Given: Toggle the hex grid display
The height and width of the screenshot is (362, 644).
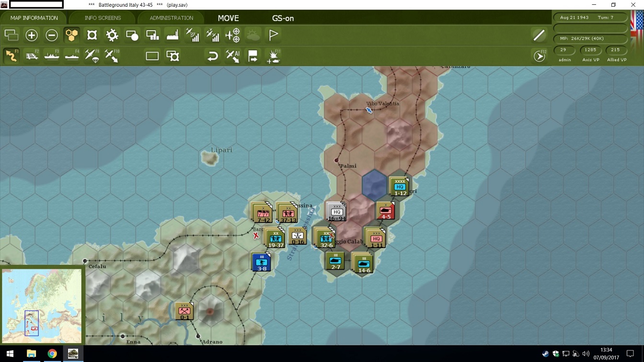Looking at the screenshot, I should point(71,35).
